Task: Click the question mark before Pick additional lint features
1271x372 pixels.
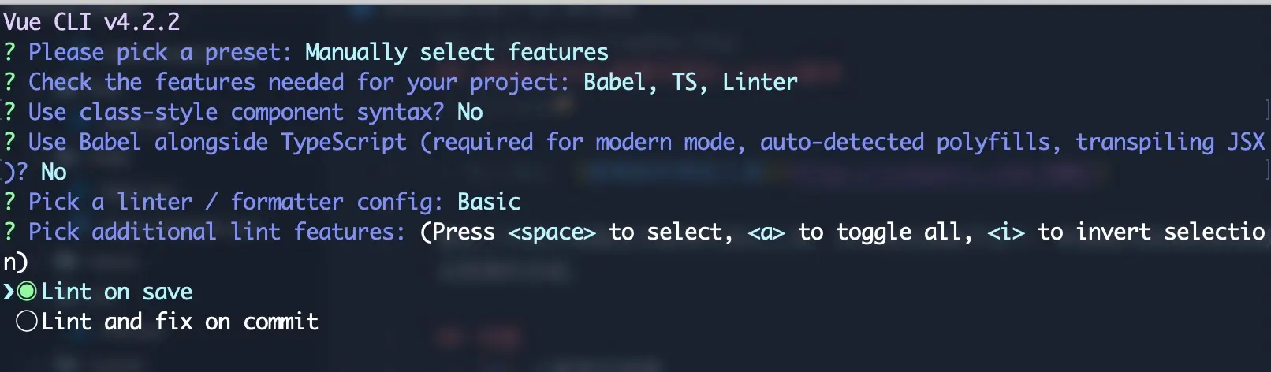Action: [x=9, y=232]
